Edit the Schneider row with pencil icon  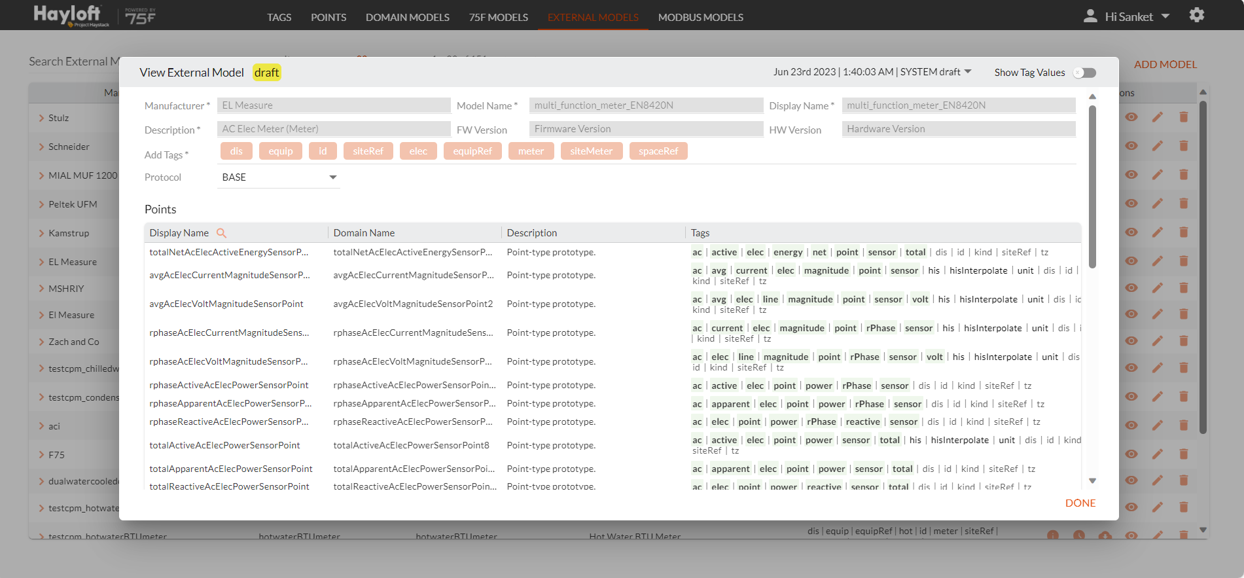tap(1158, 146)
